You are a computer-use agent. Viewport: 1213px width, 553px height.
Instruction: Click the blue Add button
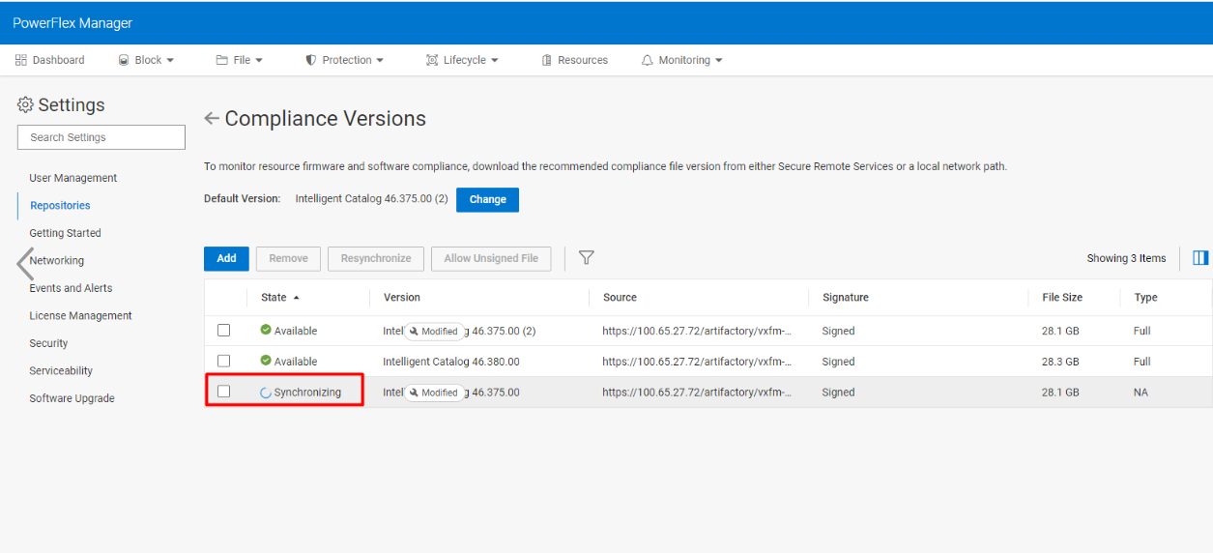[226, 258]
